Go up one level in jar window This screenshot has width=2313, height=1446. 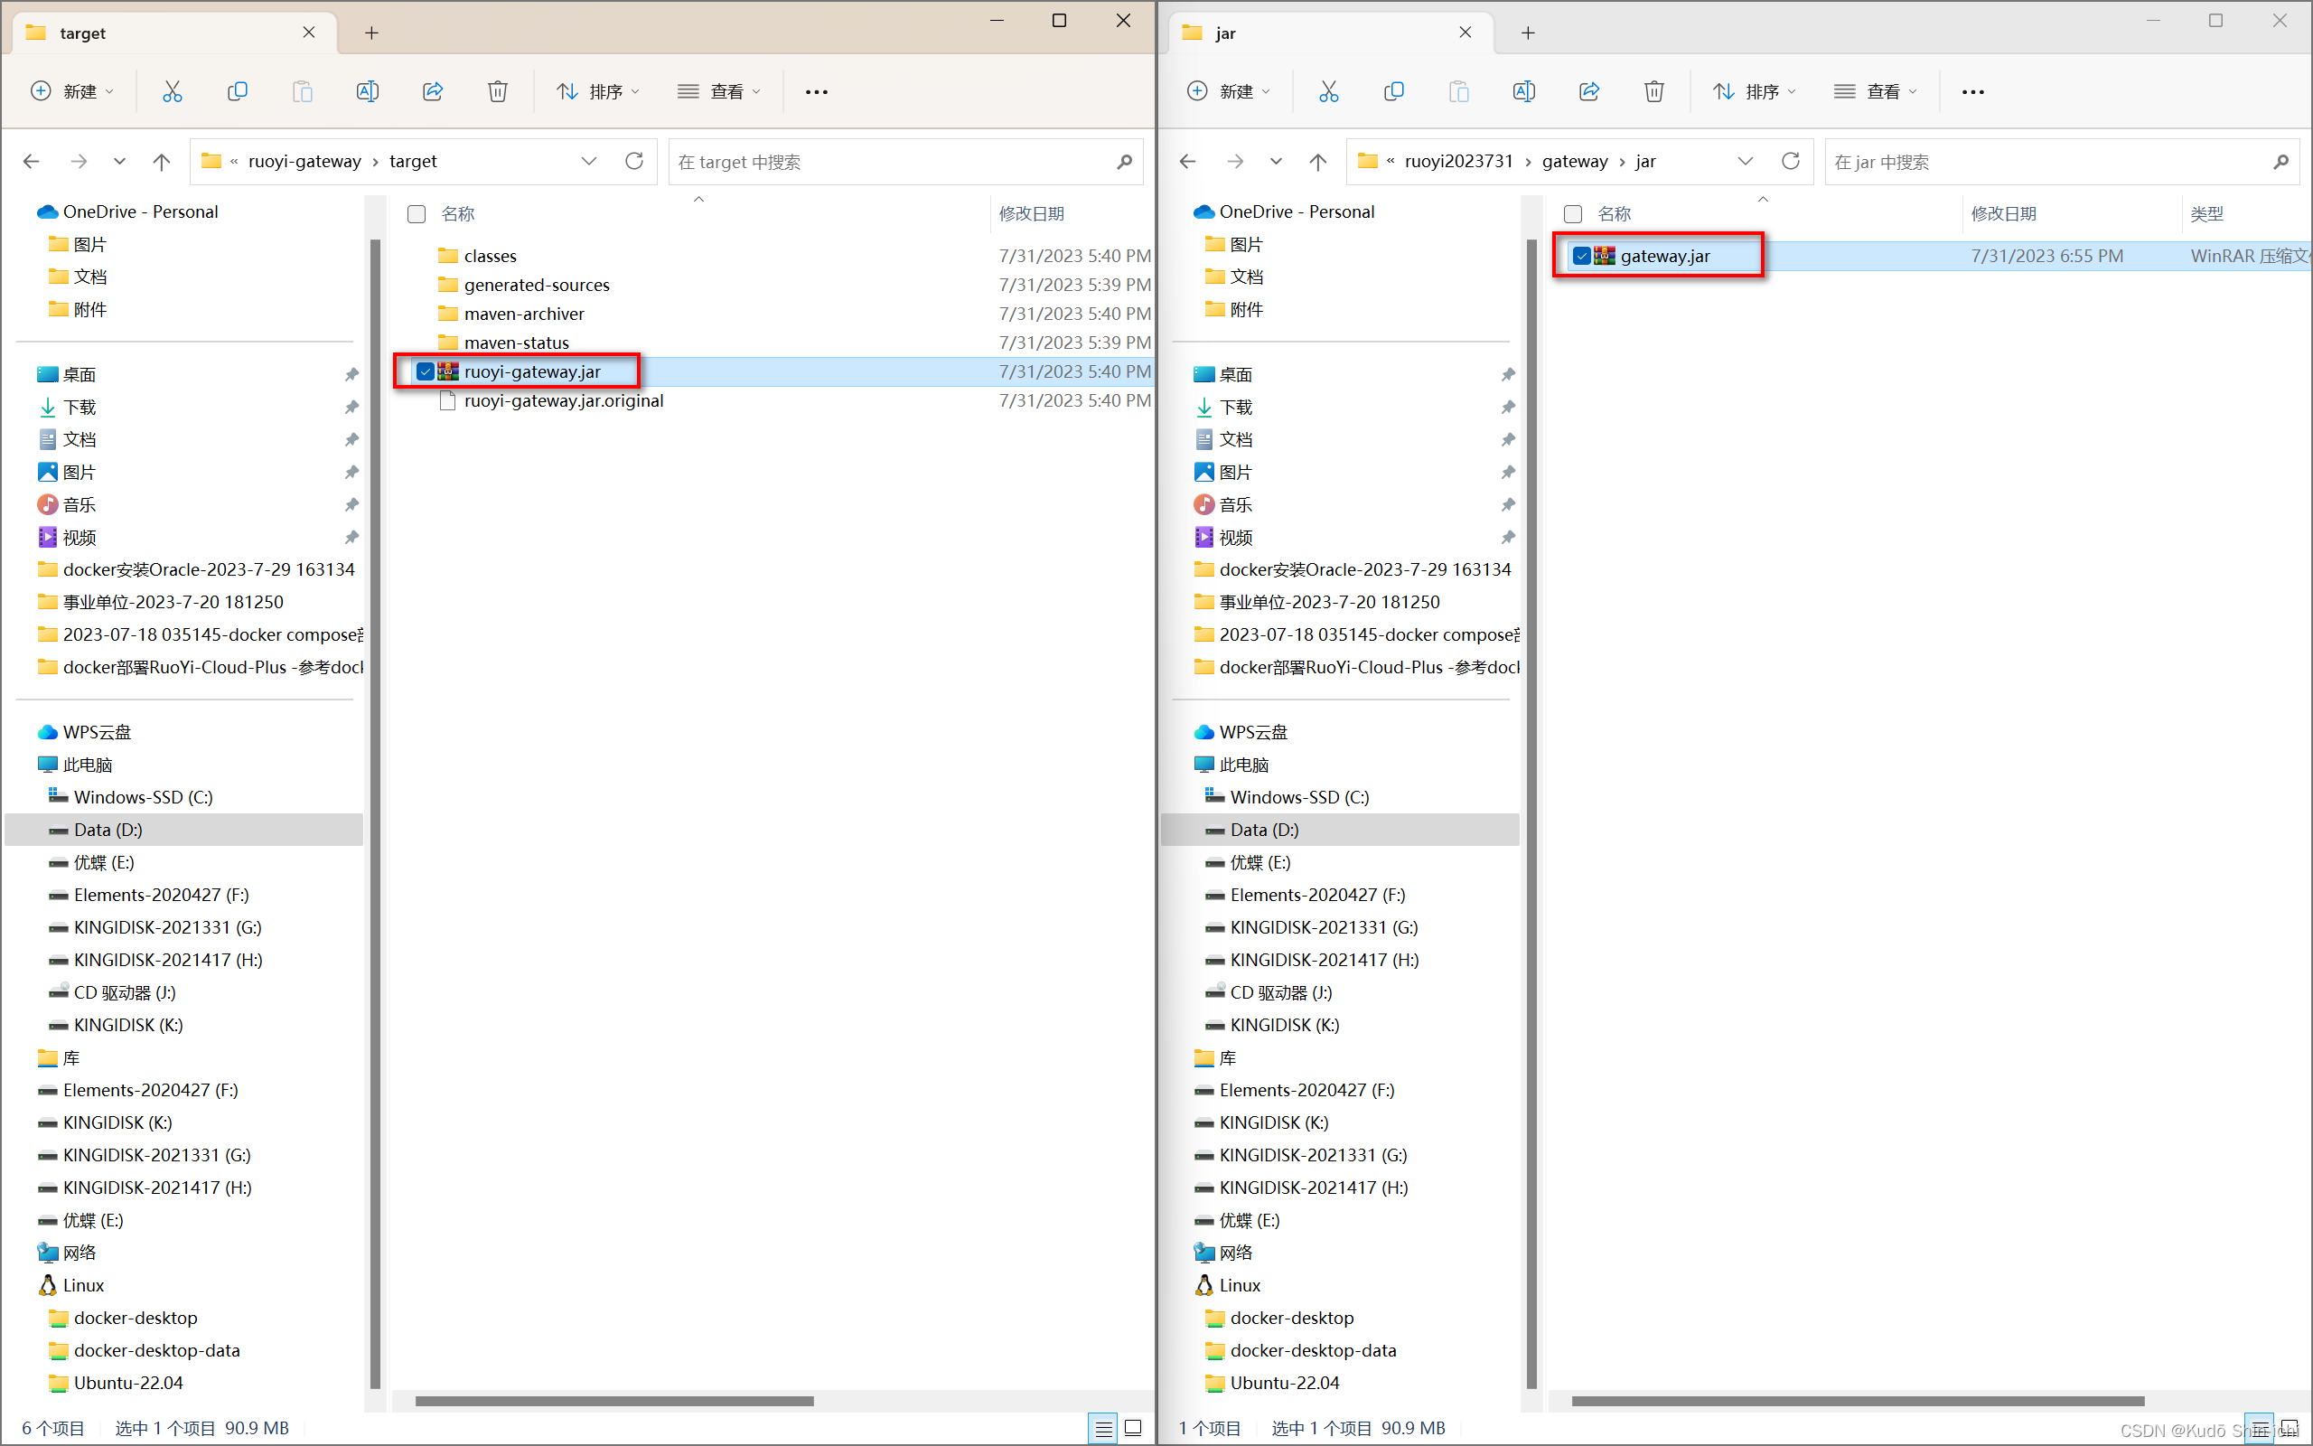click(1318, 162)
